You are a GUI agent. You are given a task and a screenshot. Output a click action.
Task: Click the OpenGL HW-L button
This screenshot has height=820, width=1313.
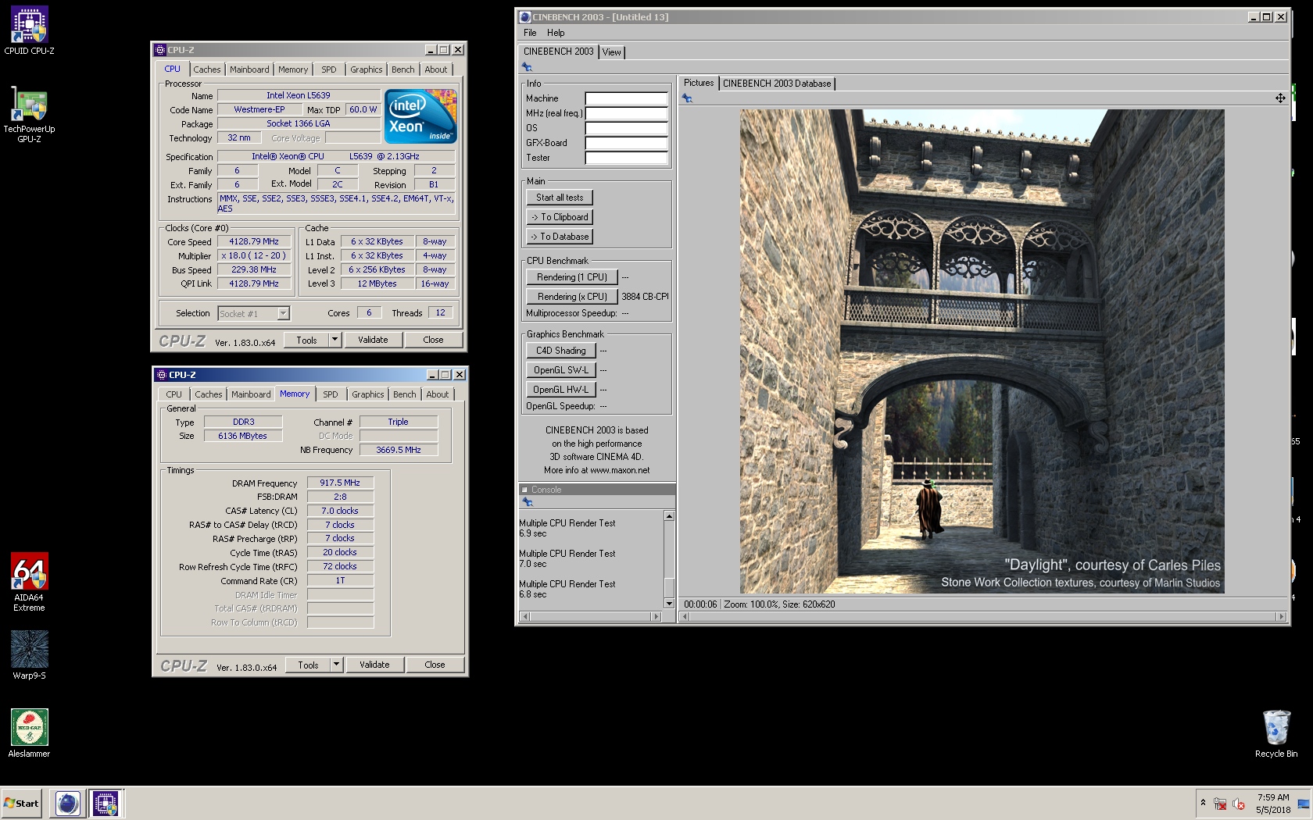click(x=561, y=390)
